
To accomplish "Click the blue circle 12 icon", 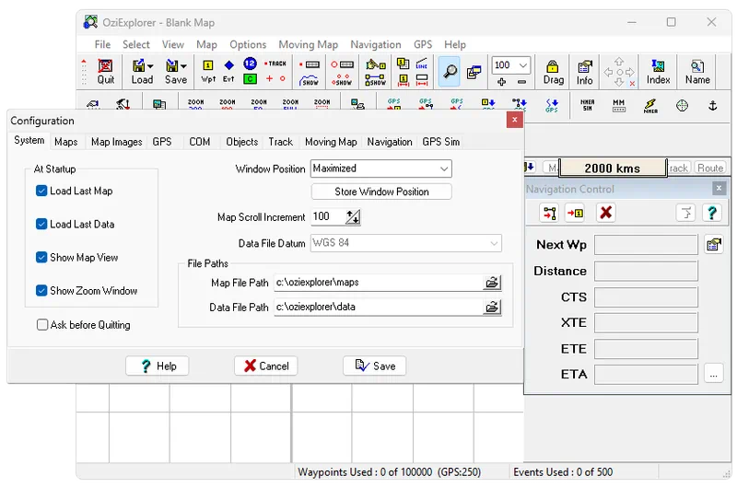I will (x=250, y=64).
